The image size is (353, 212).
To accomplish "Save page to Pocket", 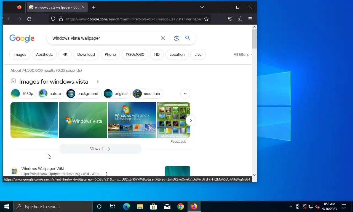I will pyautogui.click(x=230, y=19).
